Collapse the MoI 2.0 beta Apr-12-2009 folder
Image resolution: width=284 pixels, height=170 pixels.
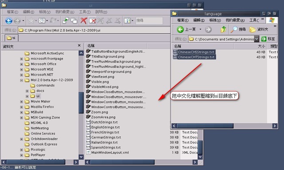point(21,80)
